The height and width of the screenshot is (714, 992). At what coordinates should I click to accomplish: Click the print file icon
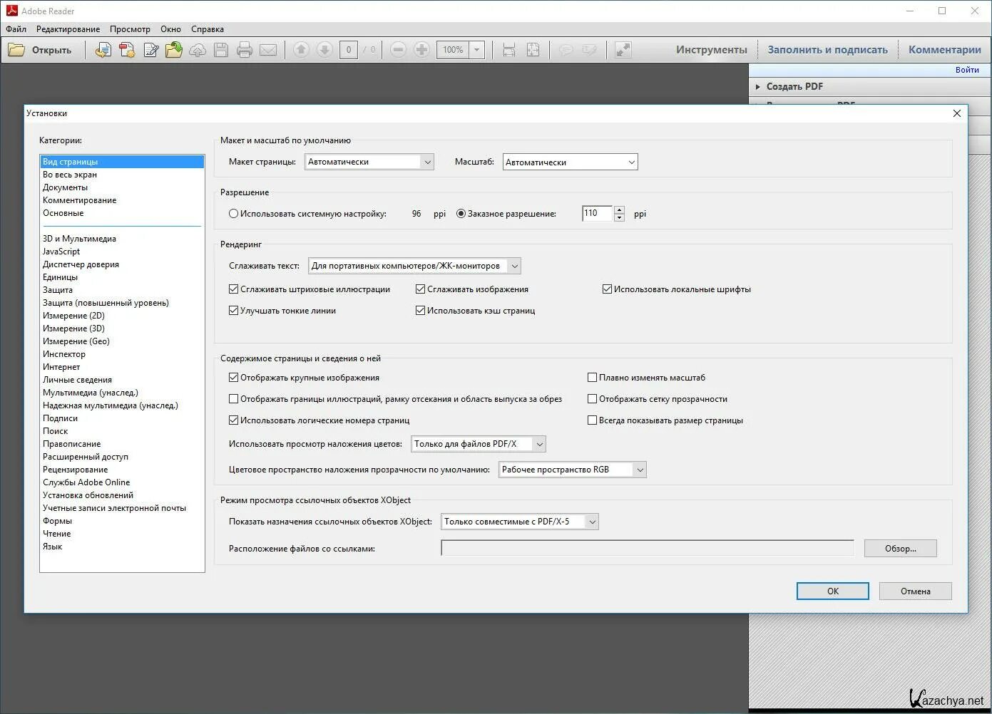pos(245,50)
